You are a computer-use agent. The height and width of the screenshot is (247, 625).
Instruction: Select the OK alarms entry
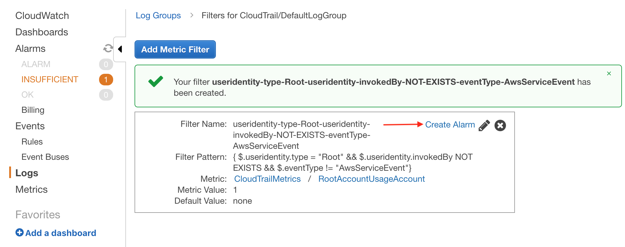pos(28,95)
